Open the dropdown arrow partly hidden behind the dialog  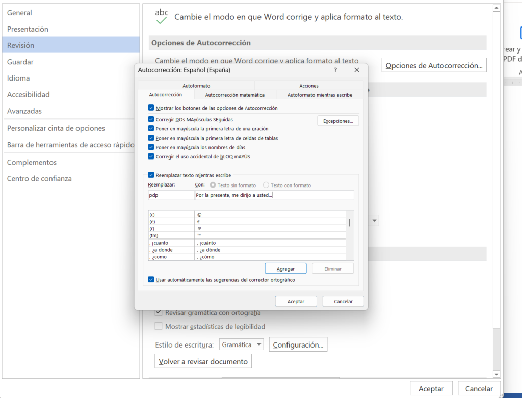pos(375,221)
